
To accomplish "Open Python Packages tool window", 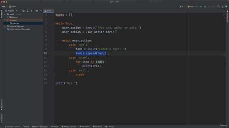I will (x=40, y=127).
